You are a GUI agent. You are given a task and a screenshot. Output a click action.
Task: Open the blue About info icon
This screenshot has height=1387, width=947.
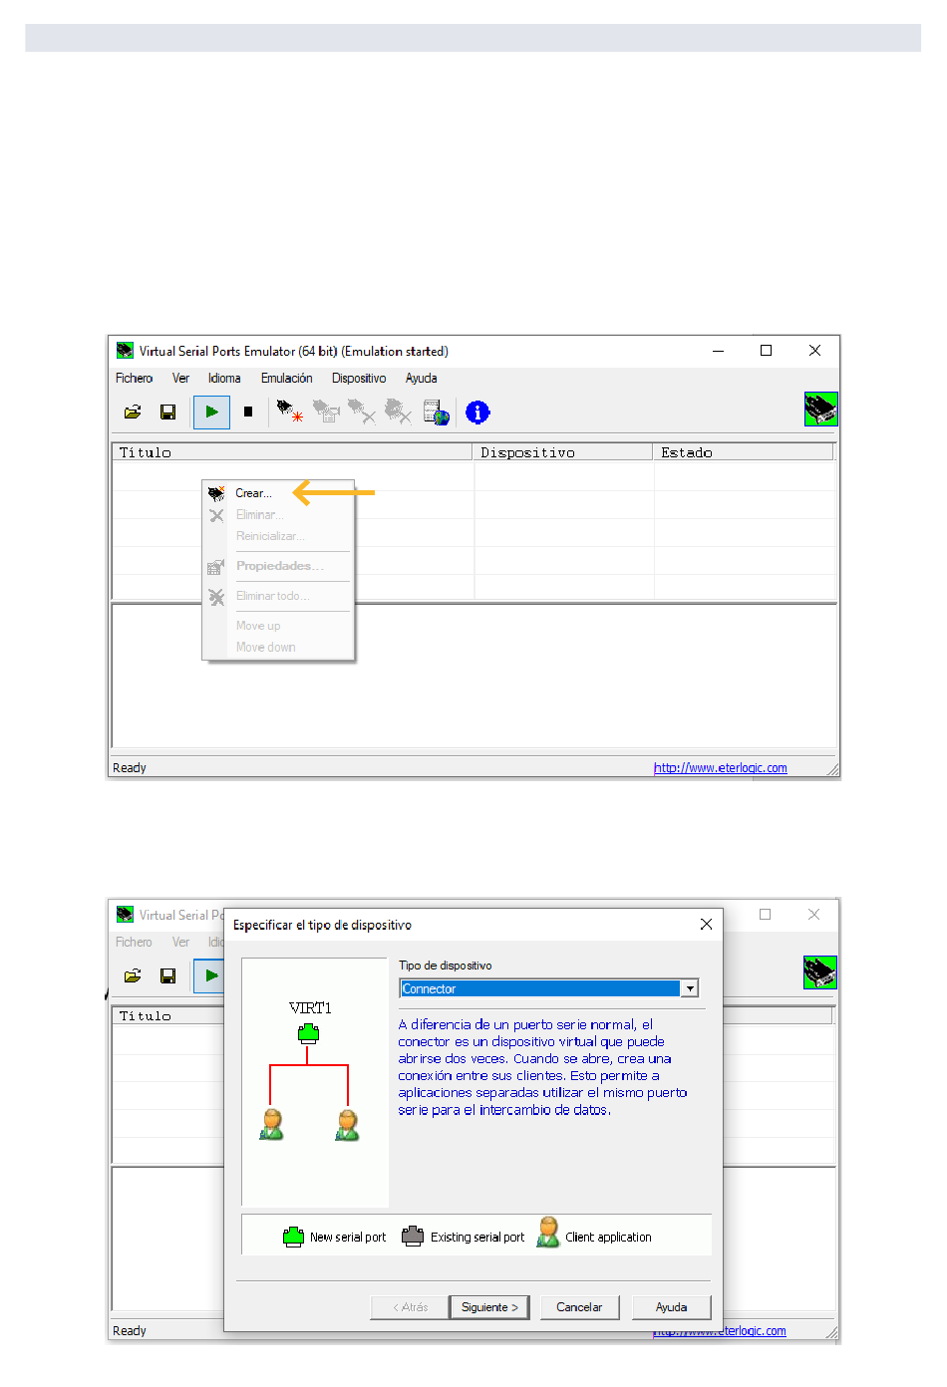click(x=478, y=413)
